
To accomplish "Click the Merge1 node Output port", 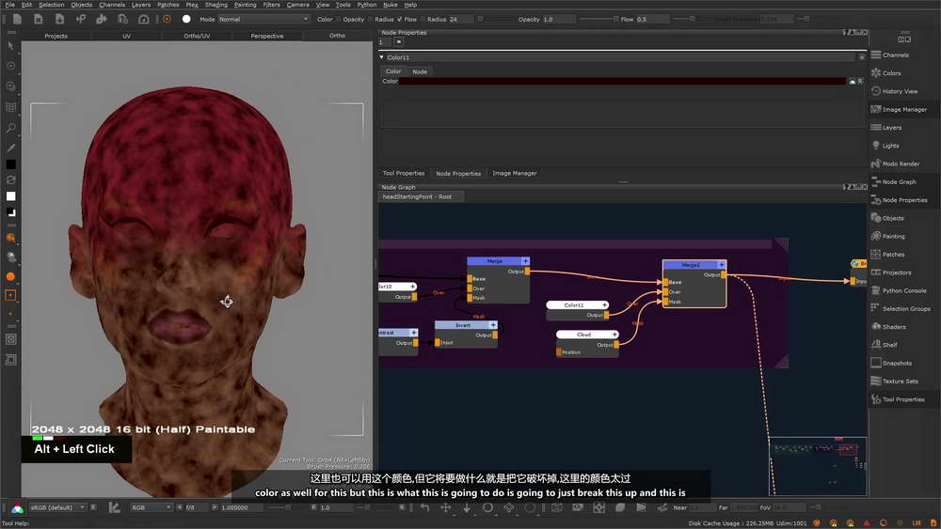I will (x=723, y=274).
